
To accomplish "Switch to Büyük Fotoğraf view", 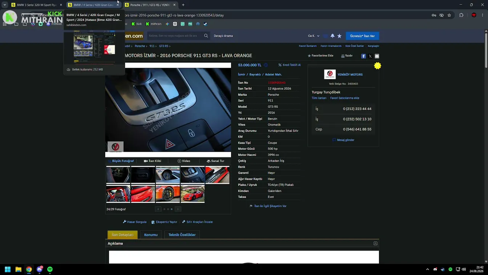I will (120, 161).
